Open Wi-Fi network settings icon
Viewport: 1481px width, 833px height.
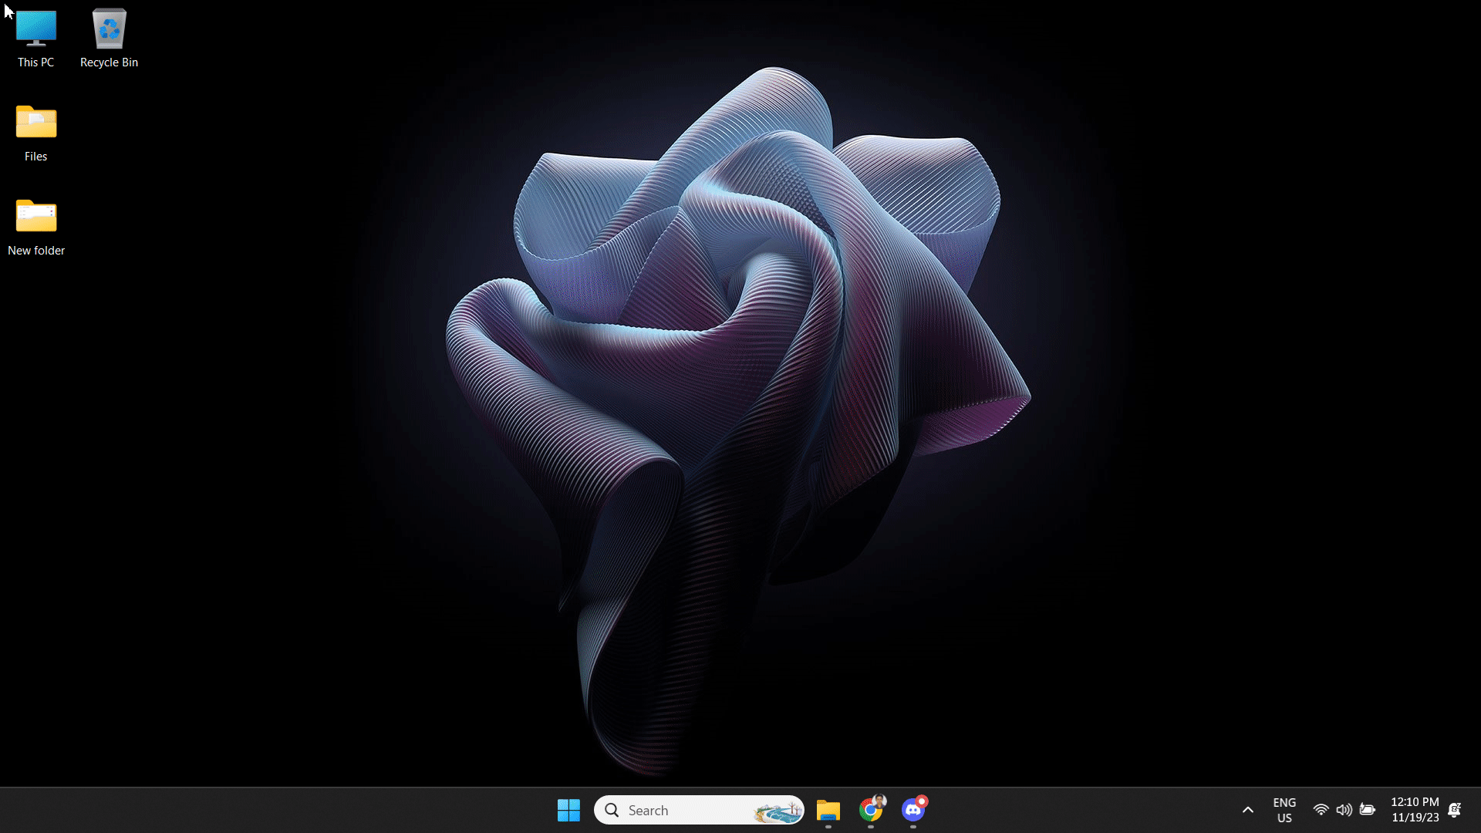pos(1321,810)
